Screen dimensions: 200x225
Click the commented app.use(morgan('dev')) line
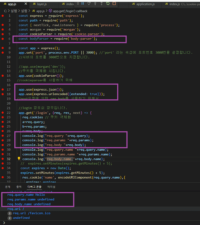[42, 67]
